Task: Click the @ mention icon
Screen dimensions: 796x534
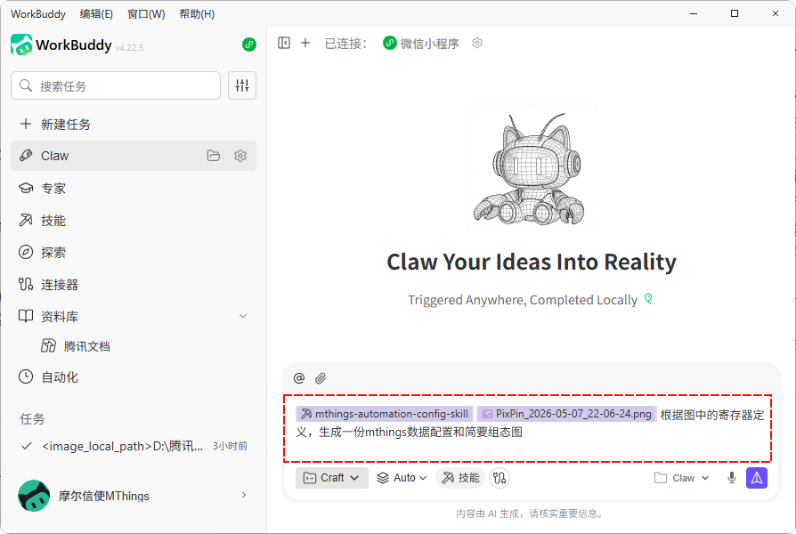Action: click(299, 378)
